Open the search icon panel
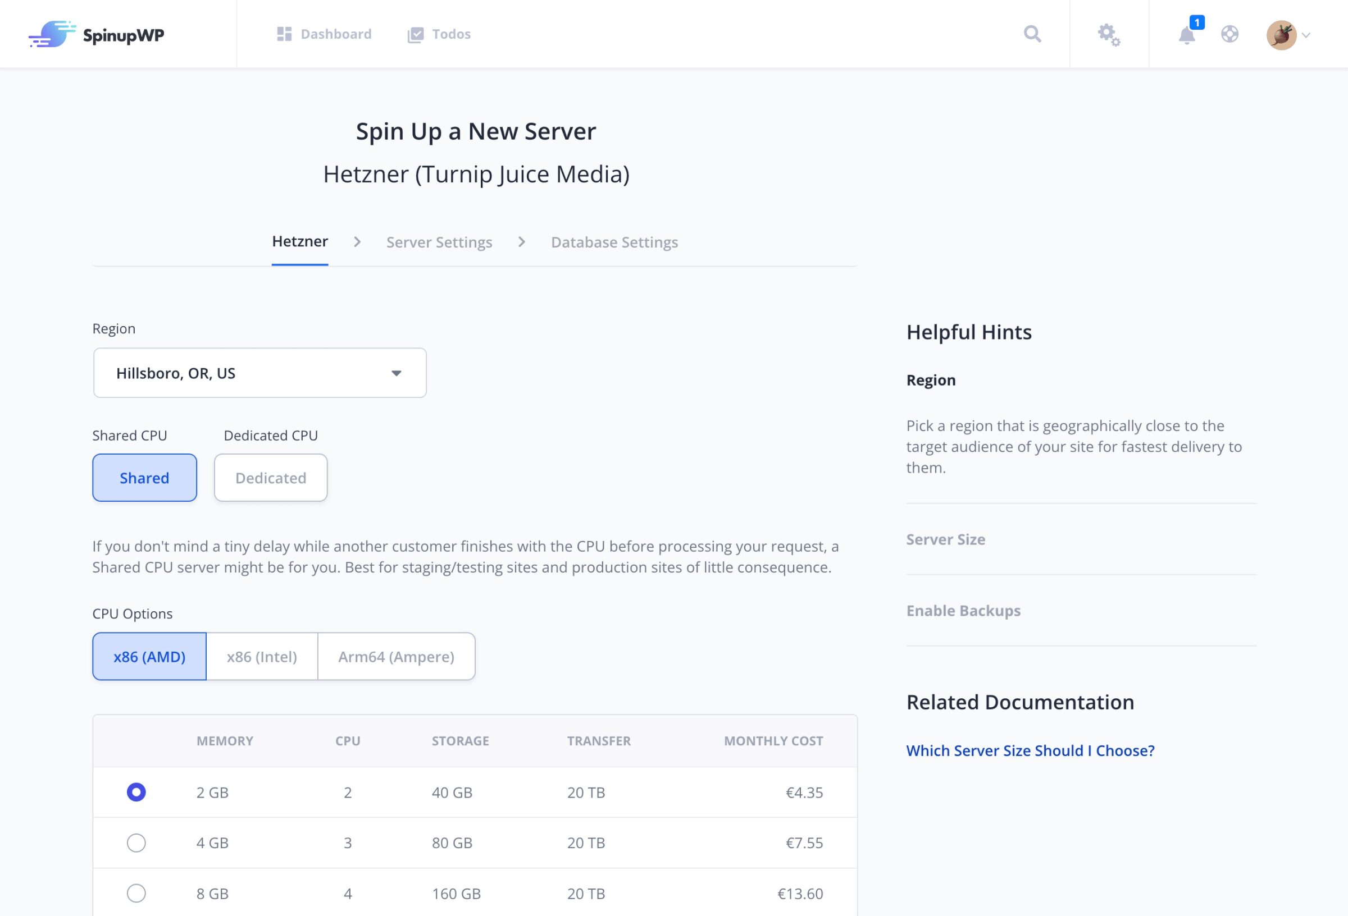This screenshot has height=916, width=1348. (x=1033, y=34)
